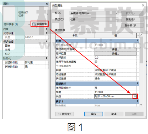The height and width of the screenshot is (134, 148).
Task: Click the 切线连接 value cell
Action: point(115,74)
